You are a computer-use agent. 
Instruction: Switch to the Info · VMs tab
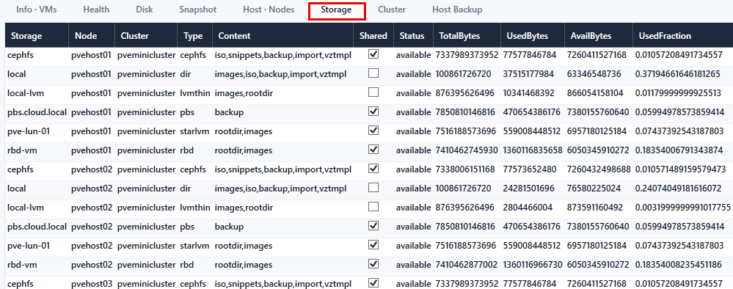pyautogui.click(x=37, y=10)
